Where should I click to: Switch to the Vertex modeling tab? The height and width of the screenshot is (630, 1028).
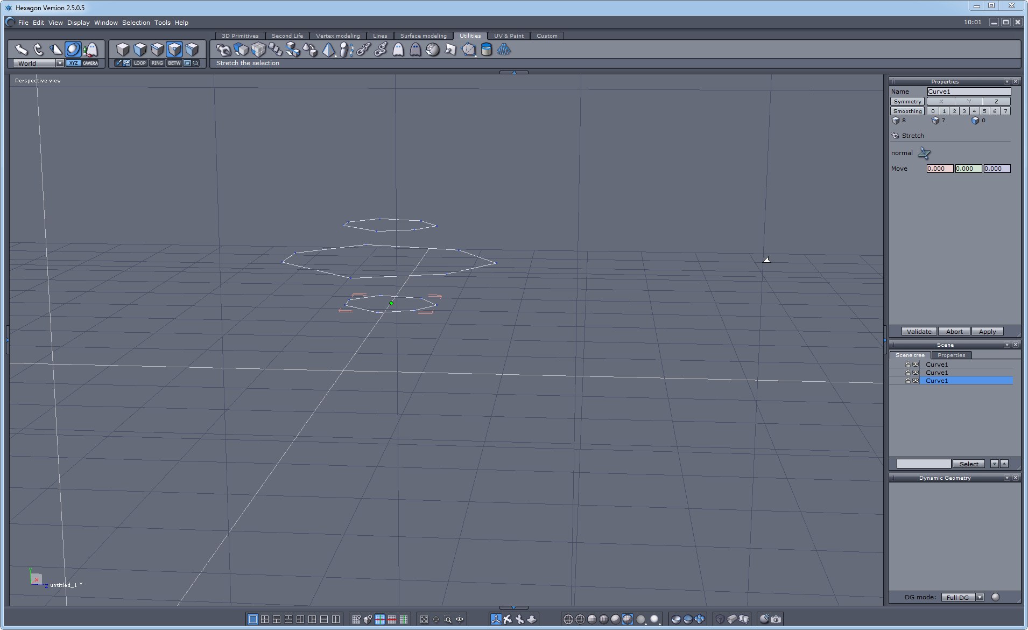pos(337,36)
